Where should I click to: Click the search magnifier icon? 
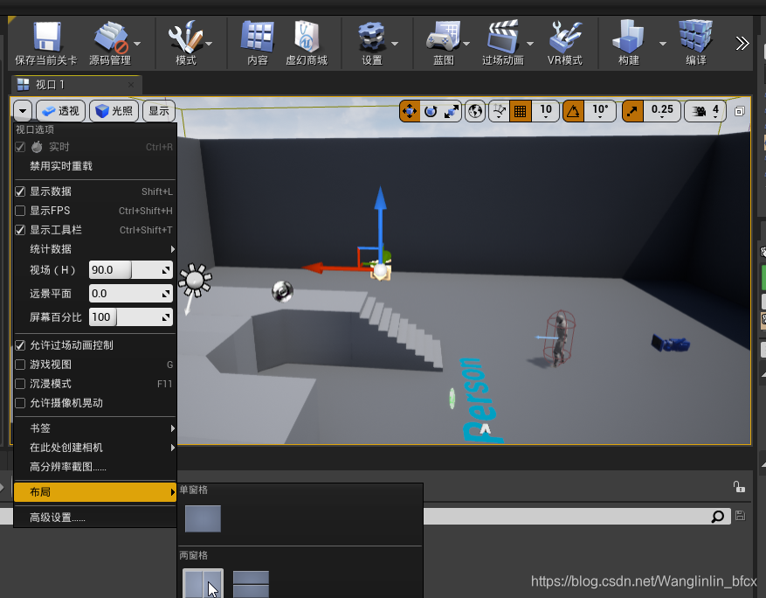pyautogui.click(x=718, y=516)
